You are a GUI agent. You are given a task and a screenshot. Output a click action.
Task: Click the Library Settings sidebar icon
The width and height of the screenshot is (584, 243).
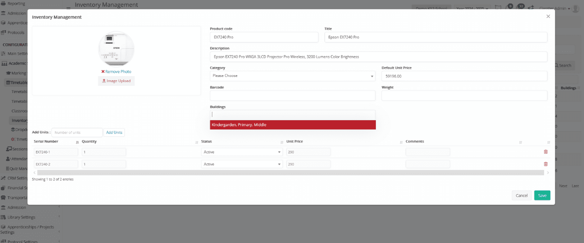click(3, 217)
